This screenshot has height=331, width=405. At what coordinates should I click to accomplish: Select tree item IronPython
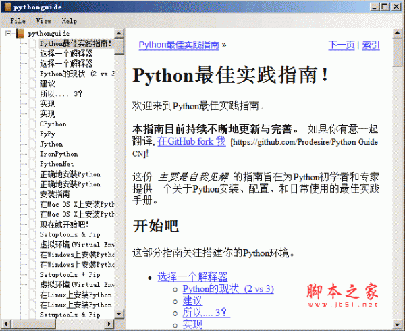coord(59,154)
